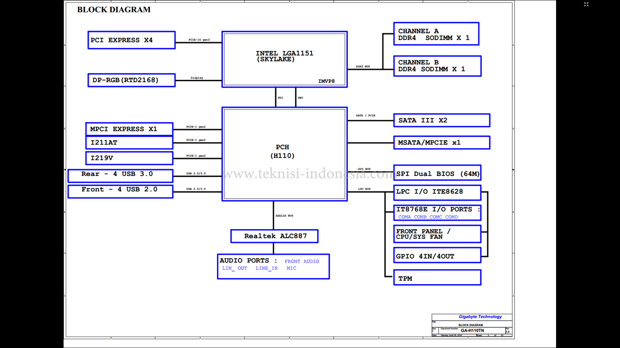Click the 'AUDIO PORTS :' block title
This screenshot has height=348, width=620.
point(248,261)
